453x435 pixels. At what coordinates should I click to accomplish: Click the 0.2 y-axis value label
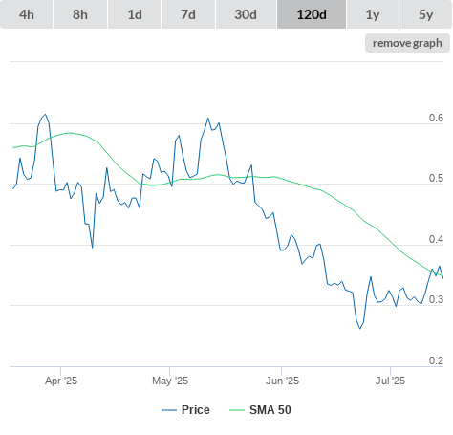pos(436,360)
